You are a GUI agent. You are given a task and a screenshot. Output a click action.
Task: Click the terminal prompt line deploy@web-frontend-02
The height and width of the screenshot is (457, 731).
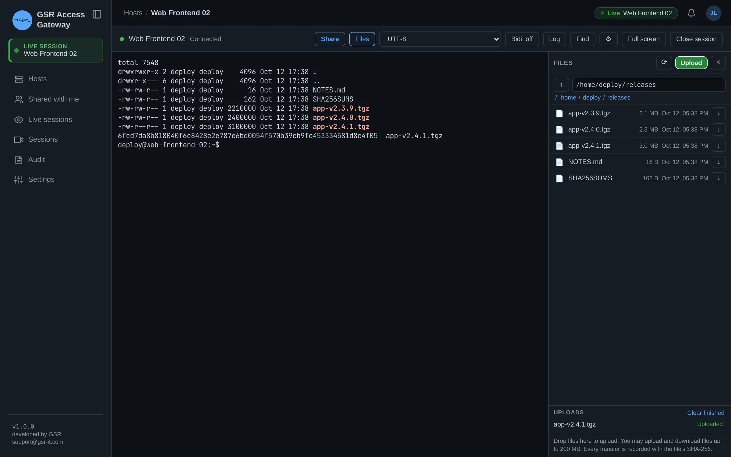168,145
